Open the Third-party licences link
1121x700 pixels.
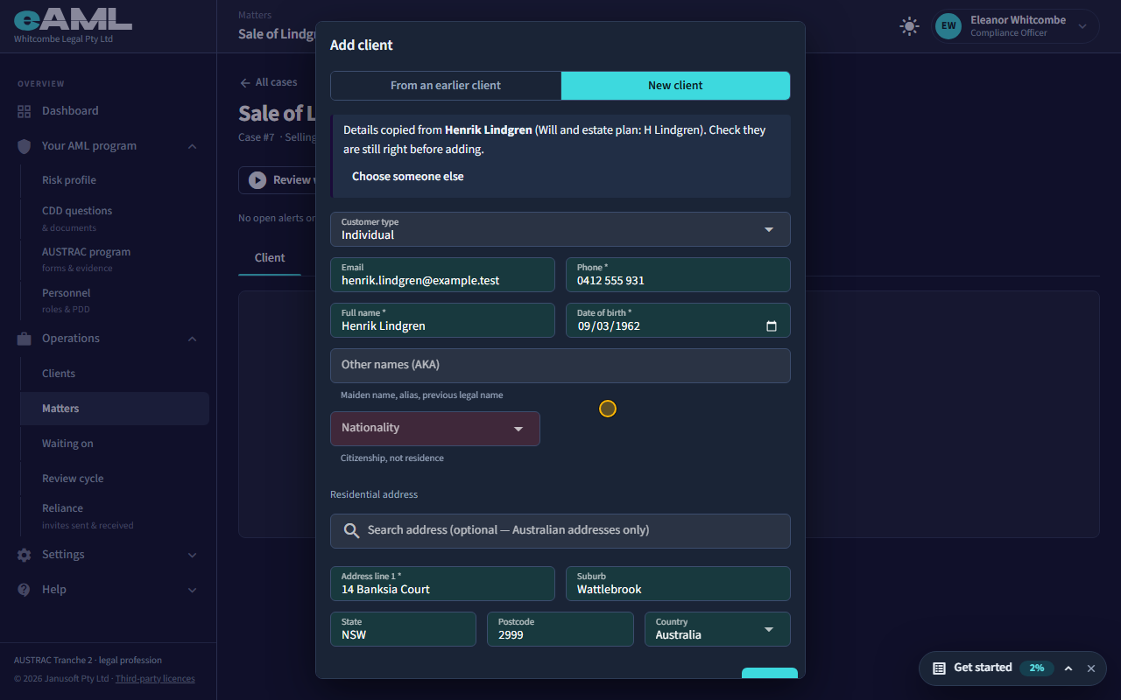tap(155, 679)
